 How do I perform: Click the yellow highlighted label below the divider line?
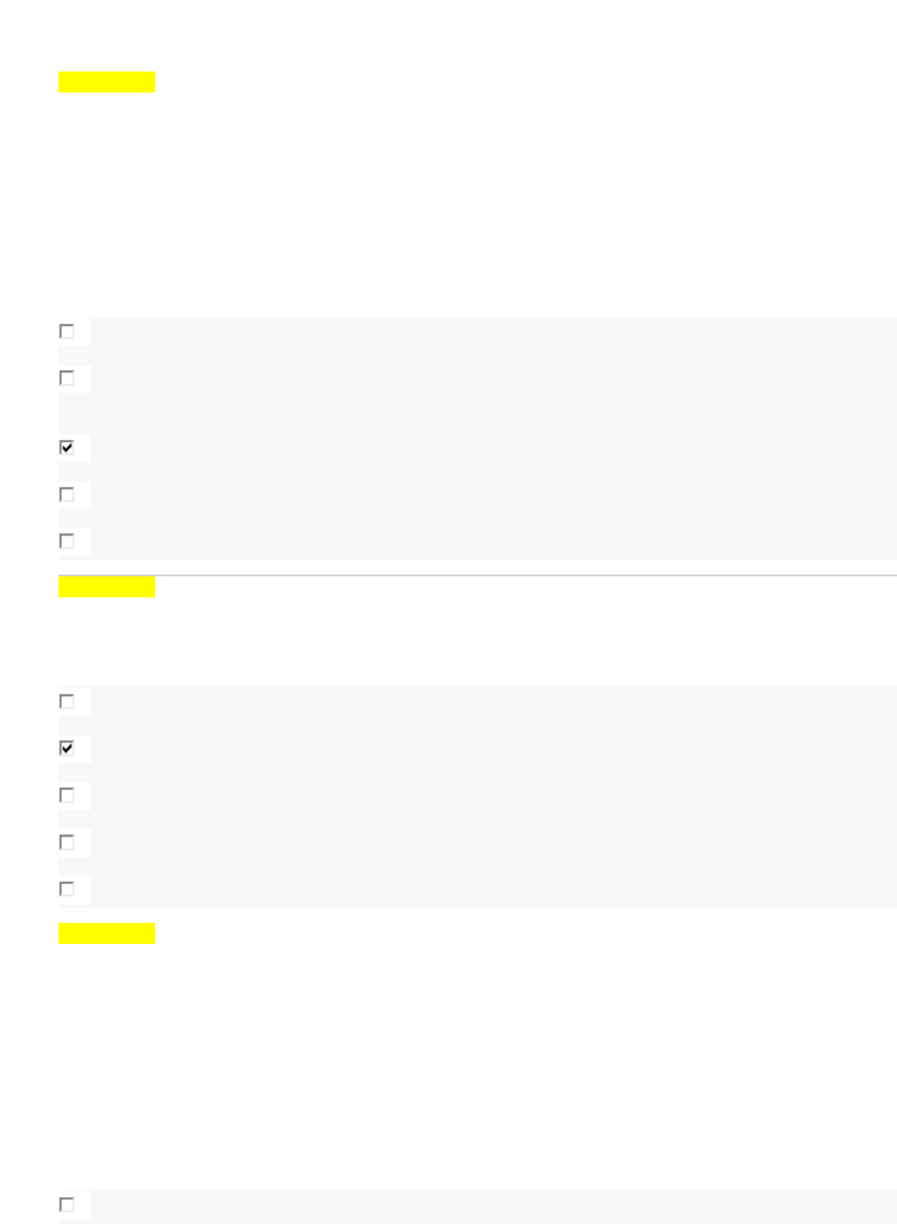106,587
